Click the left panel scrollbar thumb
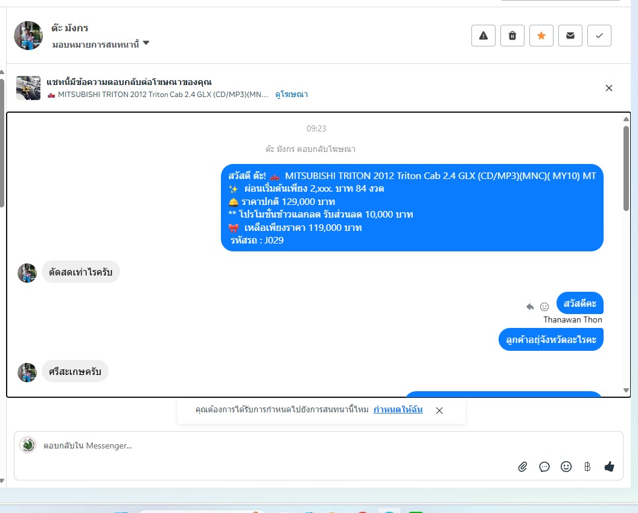638x513 pixels. 2,142
